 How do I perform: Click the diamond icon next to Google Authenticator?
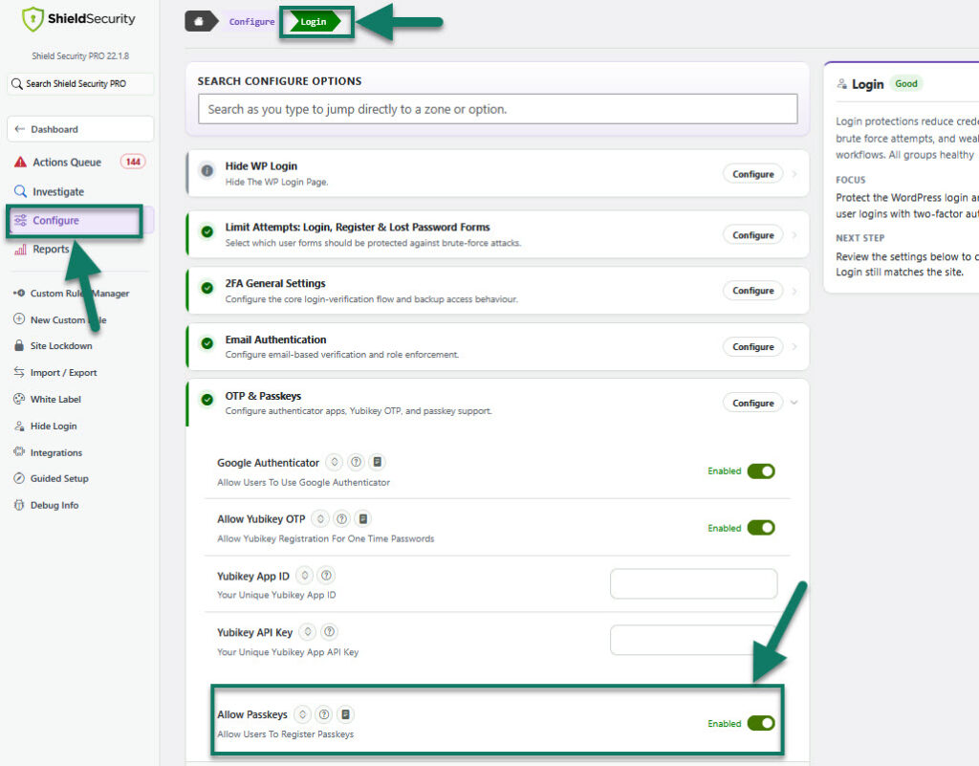(x=335, y=462)
